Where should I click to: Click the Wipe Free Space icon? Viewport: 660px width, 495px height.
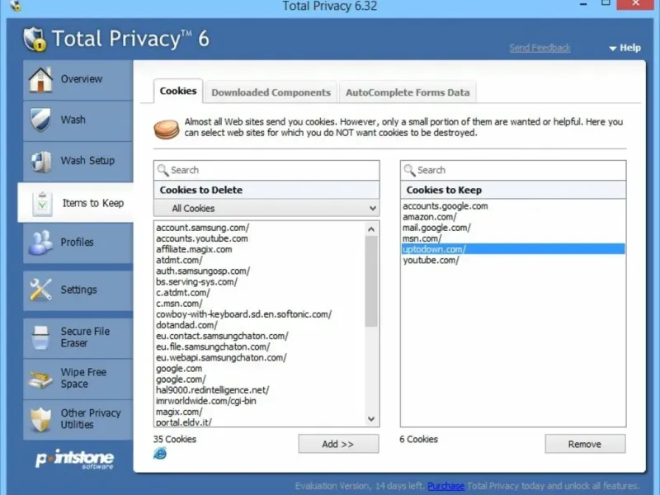40,378
